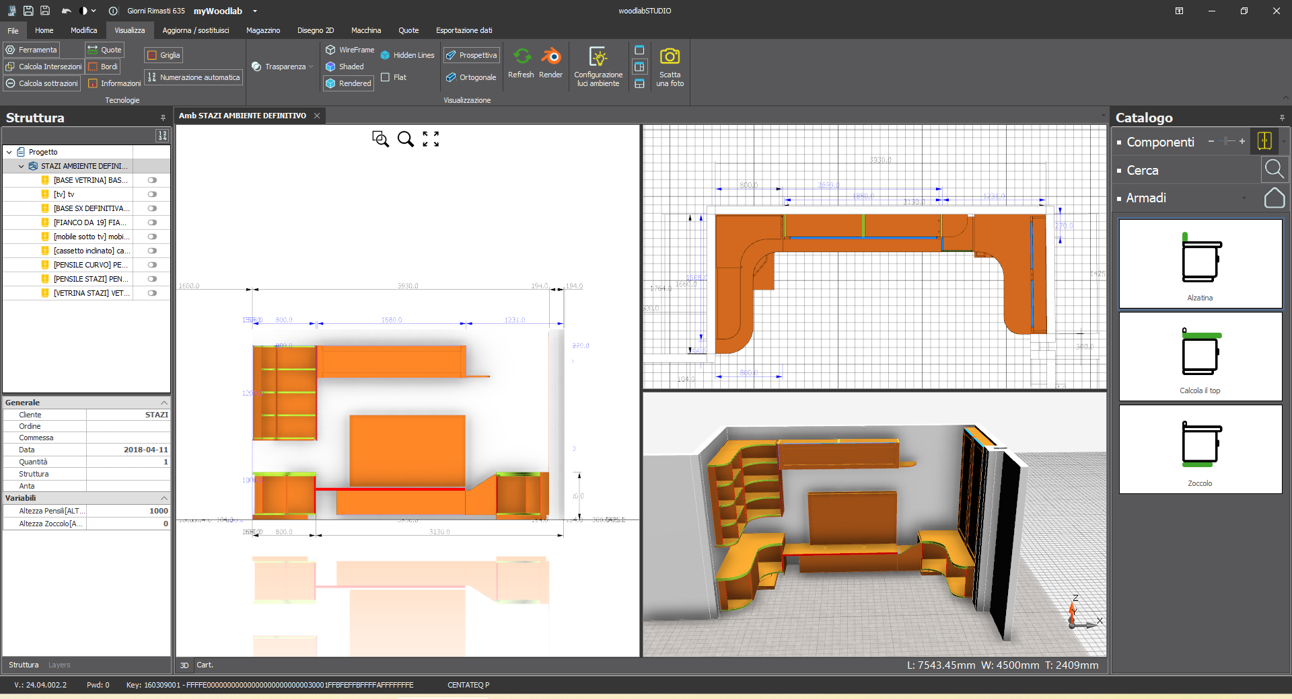Switch to the Layers tab
This screenshot has height=699, width=1292.
tap(59, 665)
